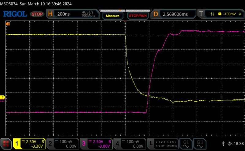This screenshot has height=151, width=245.
Task: Click the speaker sound icon
Action: point(229,144)
